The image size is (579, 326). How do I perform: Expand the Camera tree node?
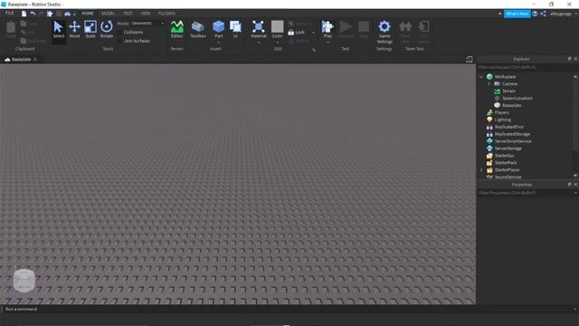coord(489,84)
